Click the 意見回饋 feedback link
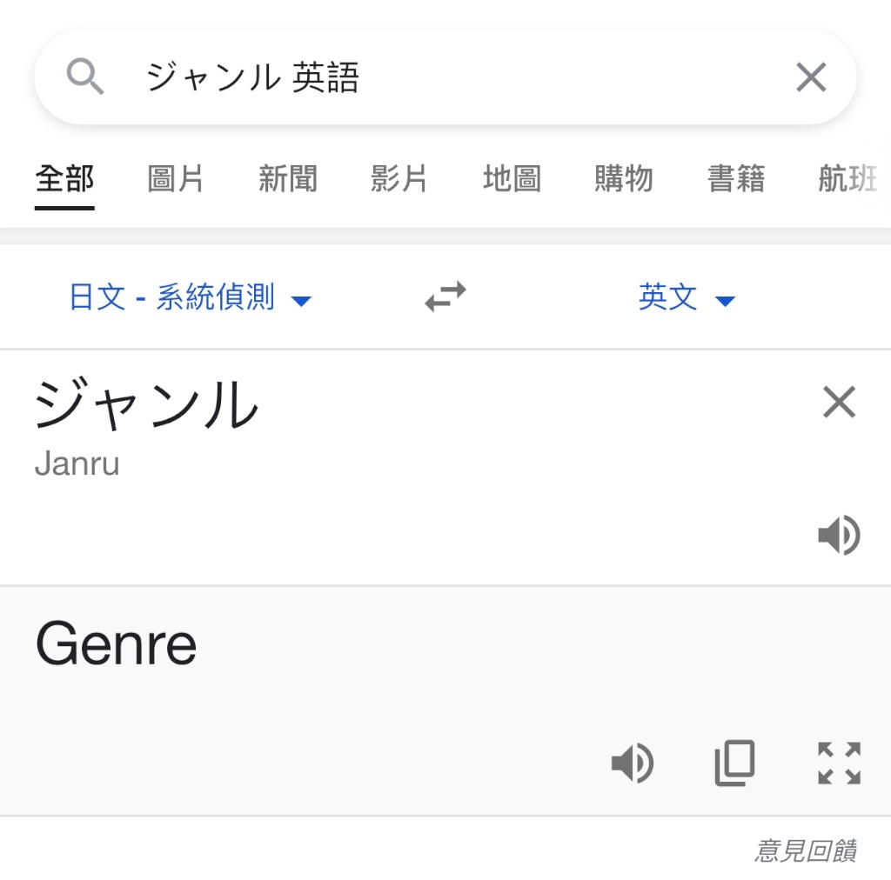Viewport: 891px width, 880px height. [806, 850]
